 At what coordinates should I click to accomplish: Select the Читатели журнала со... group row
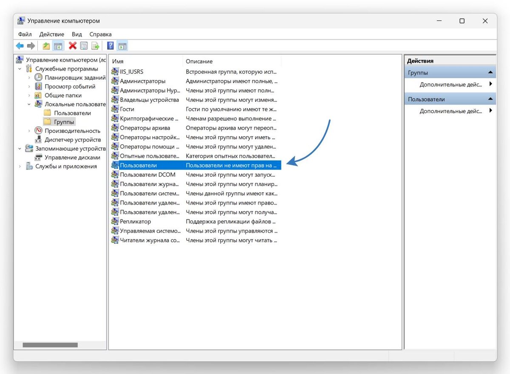[195, 240]
